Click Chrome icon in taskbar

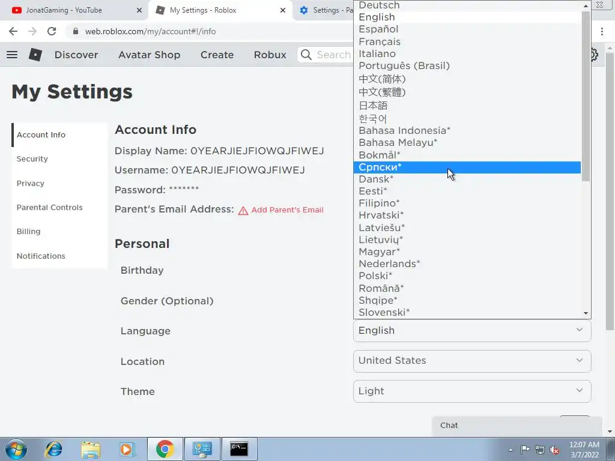165,449
